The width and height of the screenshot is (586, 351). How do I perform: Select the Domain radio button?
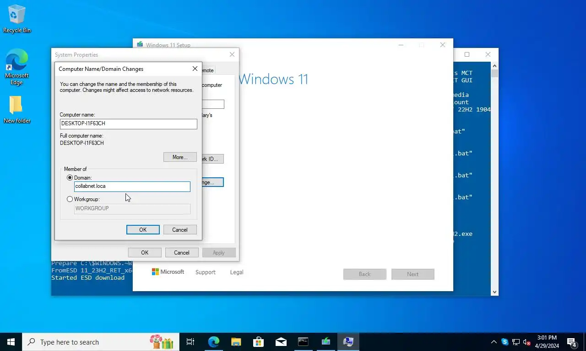70,178
